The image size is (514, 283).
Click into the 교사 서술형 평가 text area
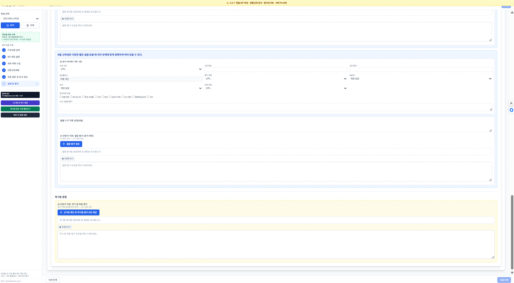coord(276,107)
